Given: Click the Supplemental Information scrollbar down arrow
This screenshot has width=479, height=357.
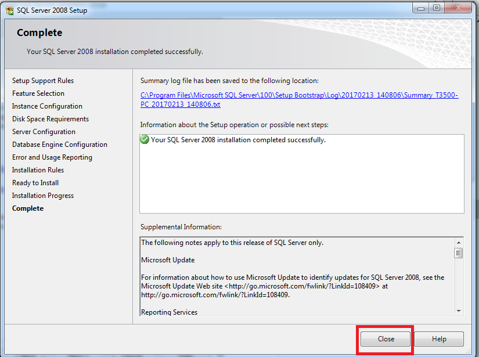Looking at the screenshot, I should click(459, 311).
